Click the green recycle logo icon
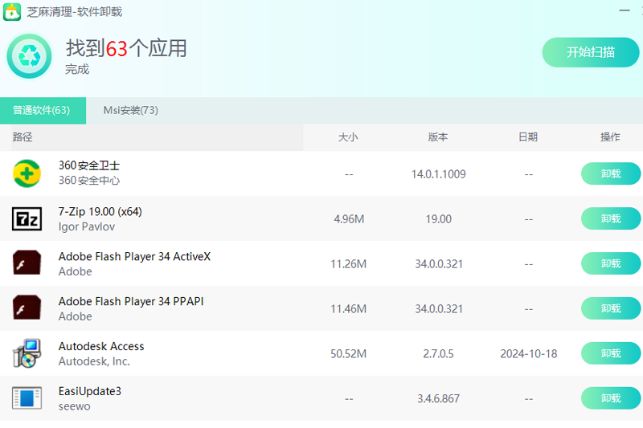Screen dimensions: 643x428 (30, 55)
